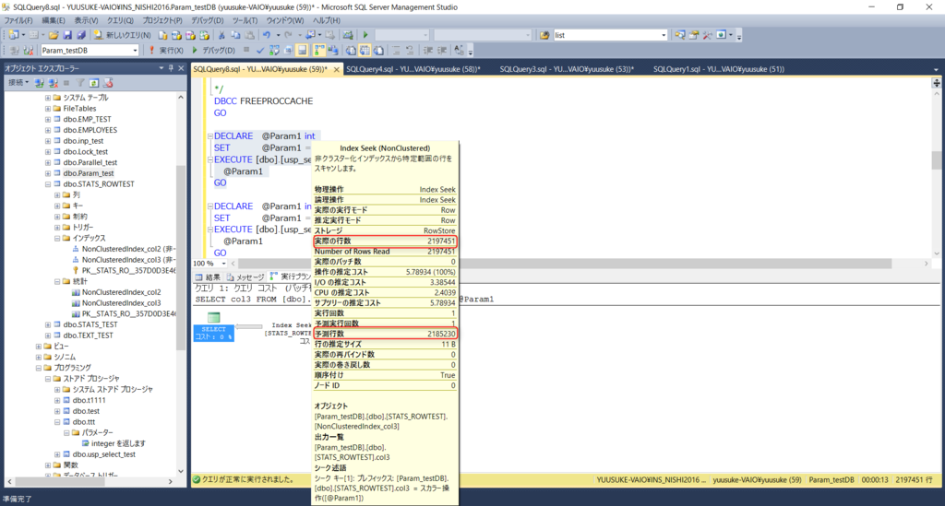This screenshot has width=945, height=506.
Task: Click the Find in Files icon next to list box
Action: point(544,35)
